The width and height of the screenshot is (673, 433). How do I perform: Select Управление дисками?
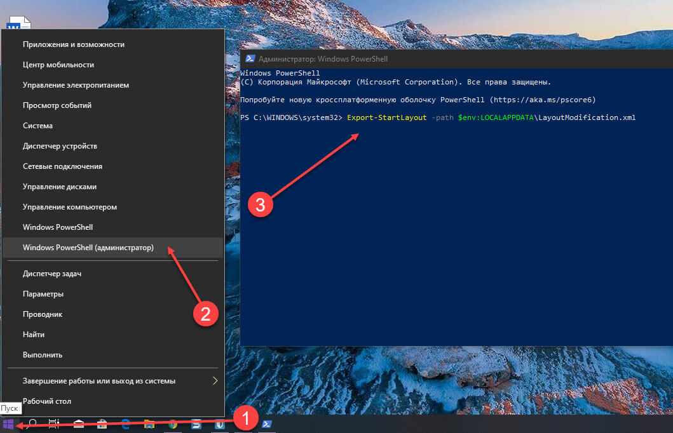coord(113,187)
